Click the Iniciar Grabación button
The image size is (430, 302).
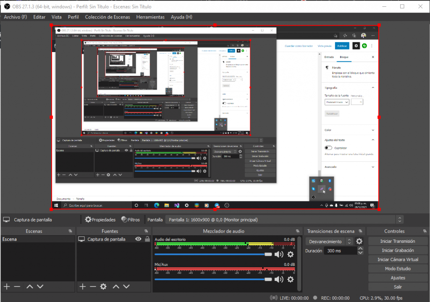pyautogui.click(x=397, y=250)
